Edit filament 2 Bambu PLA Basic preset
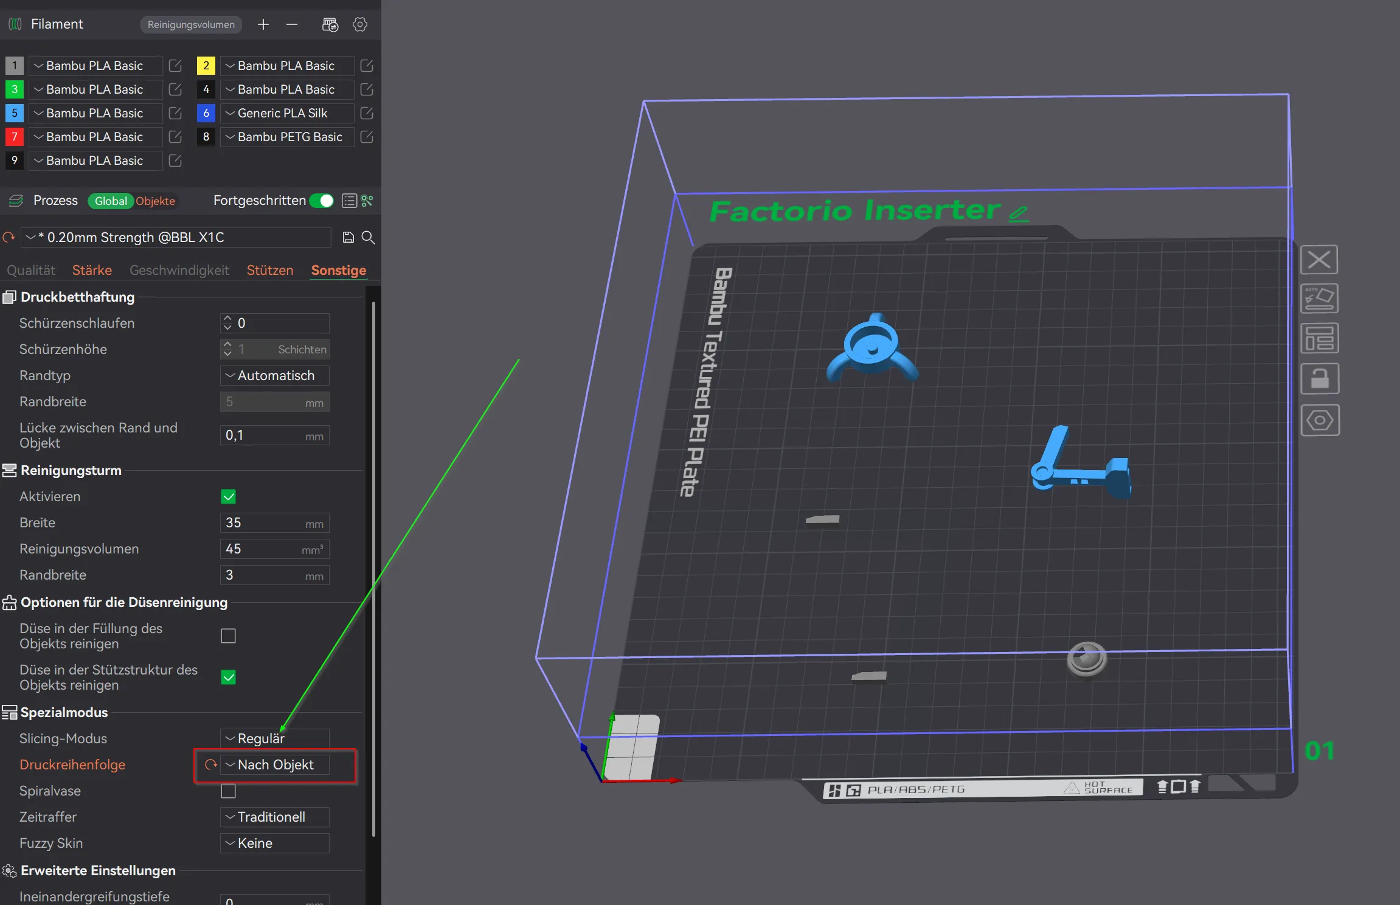The height and width of the screenshot is (905, 1400). (367, 66)
